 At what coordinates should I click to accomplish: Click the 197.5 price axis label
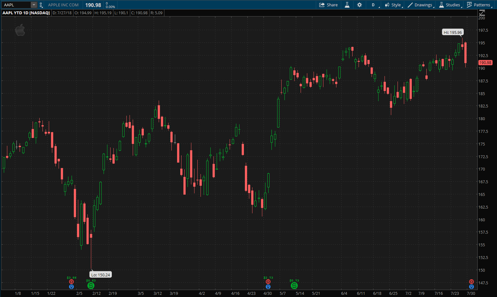(483, 30)
